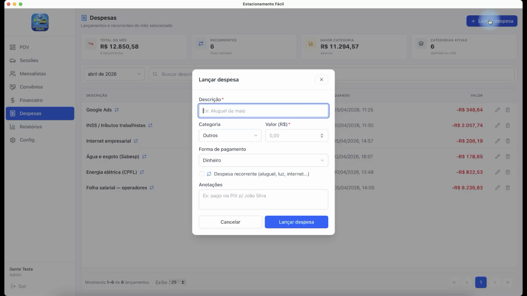Delete the Energia elétrica (CPFL) expense

click(508, 172)
